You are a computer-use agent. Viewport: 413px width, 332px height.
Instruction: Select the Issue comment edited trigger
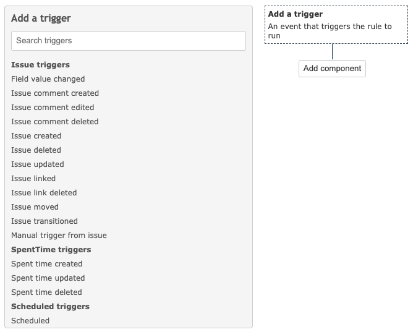pyautogui.click(x=53, y=108)
